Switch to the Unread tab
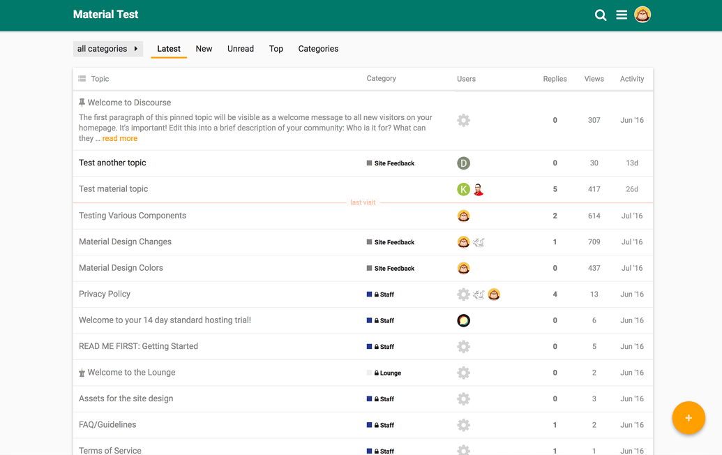The height and width of the screenshot is (455, 722). tap(240, 49)
